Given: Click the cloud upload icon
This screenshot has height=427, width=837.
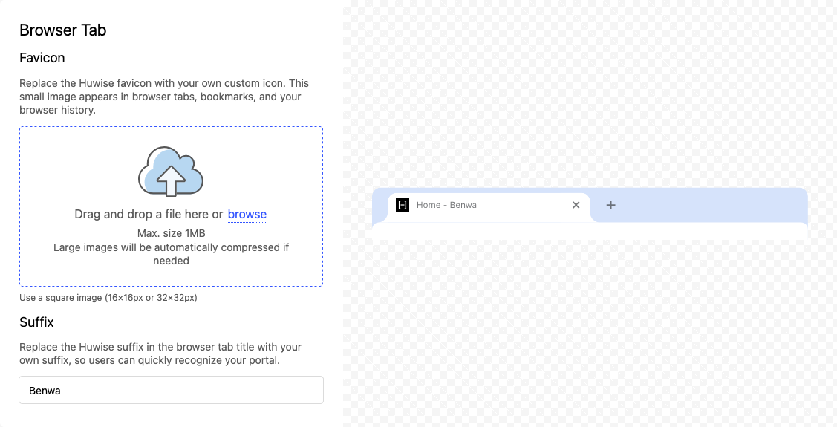Looking at the screenshot, I should click(x=171, y=172).
